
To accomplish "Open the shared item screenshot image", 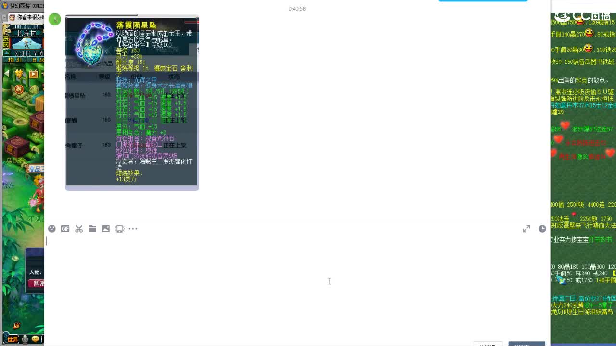I will (x=132, y=102).
